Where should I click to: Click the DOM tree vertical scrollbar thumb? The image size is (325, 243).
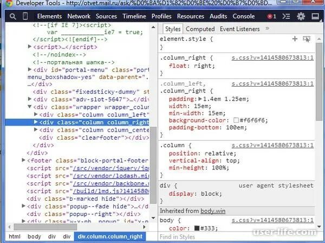tap(153, 165)
